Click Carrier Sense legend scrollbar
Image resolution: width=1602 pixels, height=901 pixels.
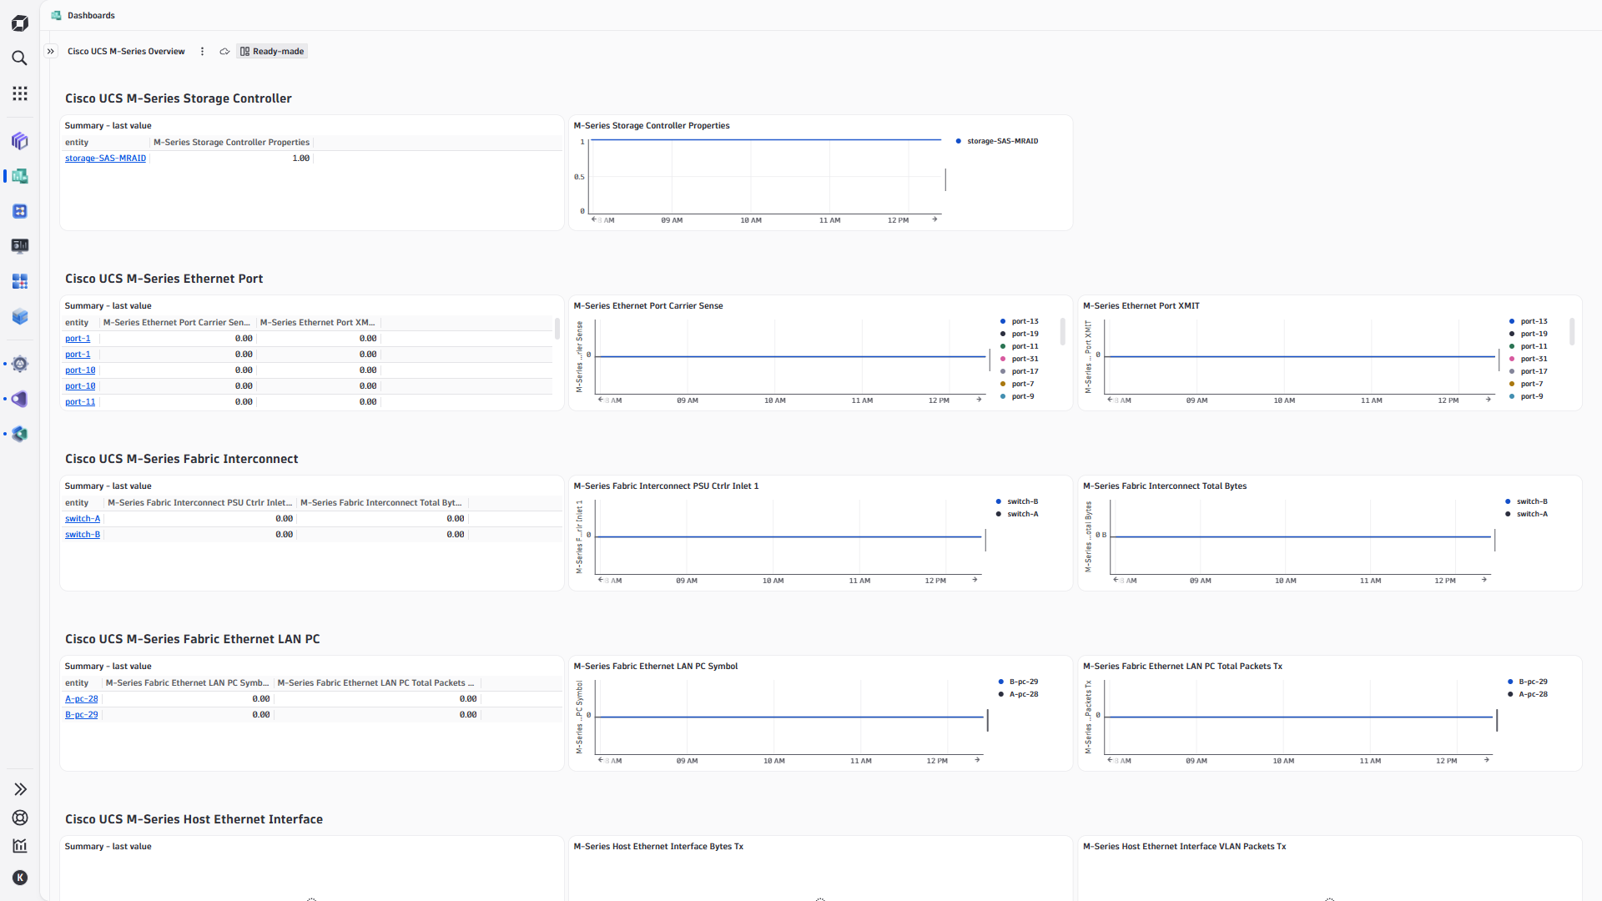pyautogui.click(x=1062, y=331)
